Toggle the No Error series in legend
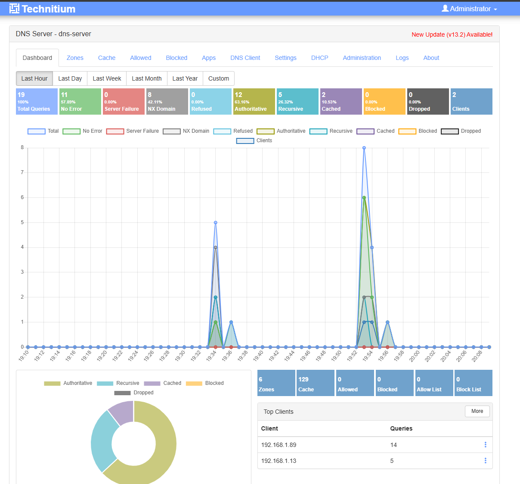 [82, 131]
